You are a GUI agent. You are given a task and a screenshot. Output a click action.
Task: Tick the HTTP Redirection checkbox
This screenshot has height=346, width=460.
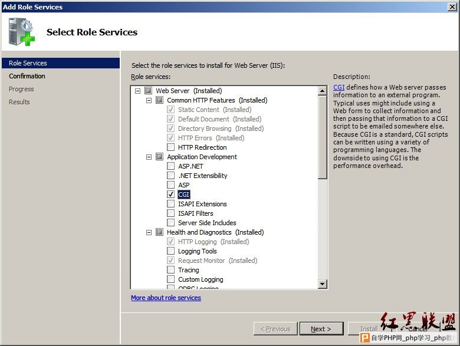tap(171, 147)
